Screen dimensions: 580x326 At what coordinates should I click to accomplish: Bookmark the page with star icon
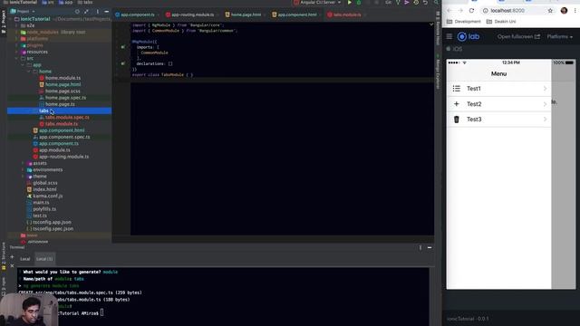(550, 11)
